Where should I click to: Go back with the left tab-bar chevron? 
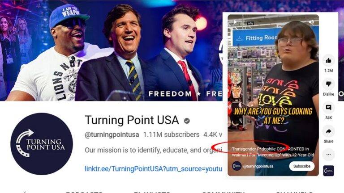24,192
